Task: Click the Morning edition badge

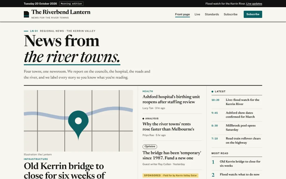Action: click(71, 4)
